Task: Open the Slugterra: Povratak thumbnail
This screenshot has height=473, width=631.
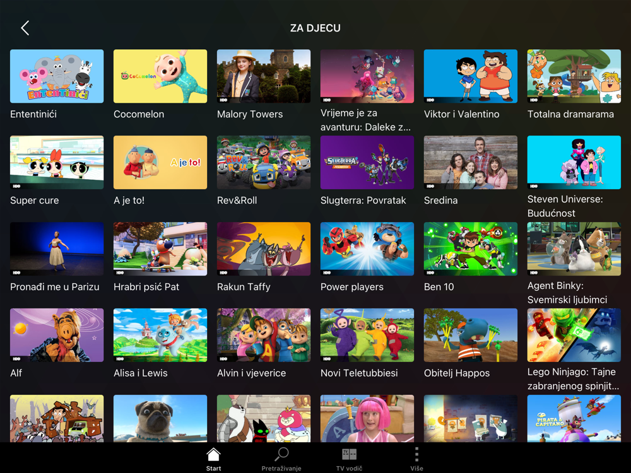Action: (x=367, y=162)
